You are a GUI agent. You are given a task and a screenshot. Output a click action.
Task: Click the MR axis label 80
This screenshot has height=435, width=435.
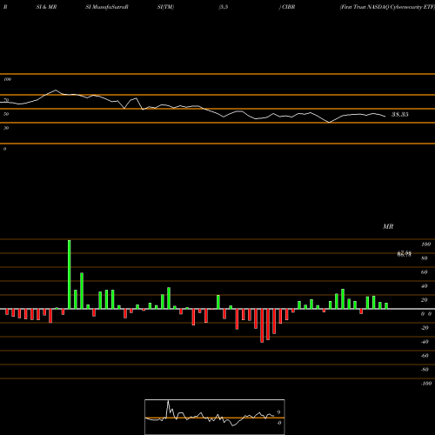tap(425, 258)
